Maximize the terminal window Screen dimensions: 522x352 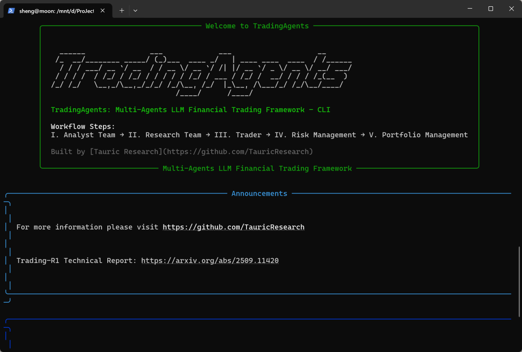coord(491,9)
